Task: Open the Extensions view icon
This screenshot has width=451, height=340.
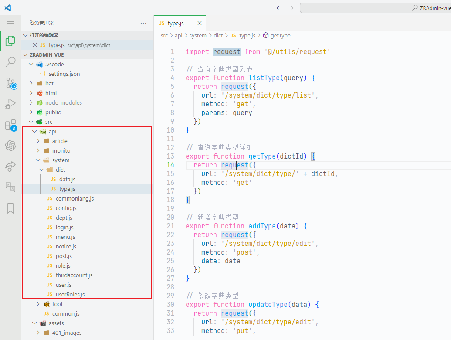Action: pyautogui.click(x=10, y=125)
